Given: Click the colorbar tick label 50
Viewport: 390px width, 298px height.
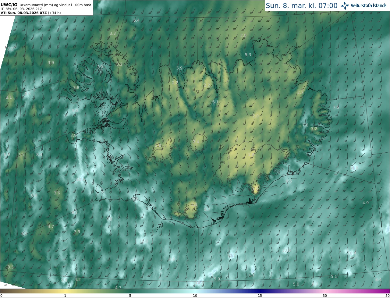Looking at the screenshot, I should (x=388, y=296).
